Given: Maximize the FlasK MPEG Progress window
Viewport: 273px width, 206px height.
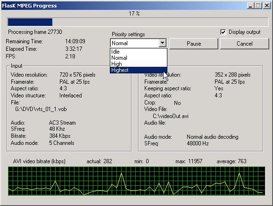Looking at the screenshot, I should [258, 6].
